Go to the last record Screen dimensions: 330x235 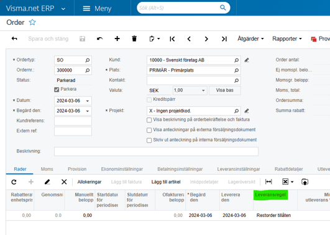click(x=224, y=39)
